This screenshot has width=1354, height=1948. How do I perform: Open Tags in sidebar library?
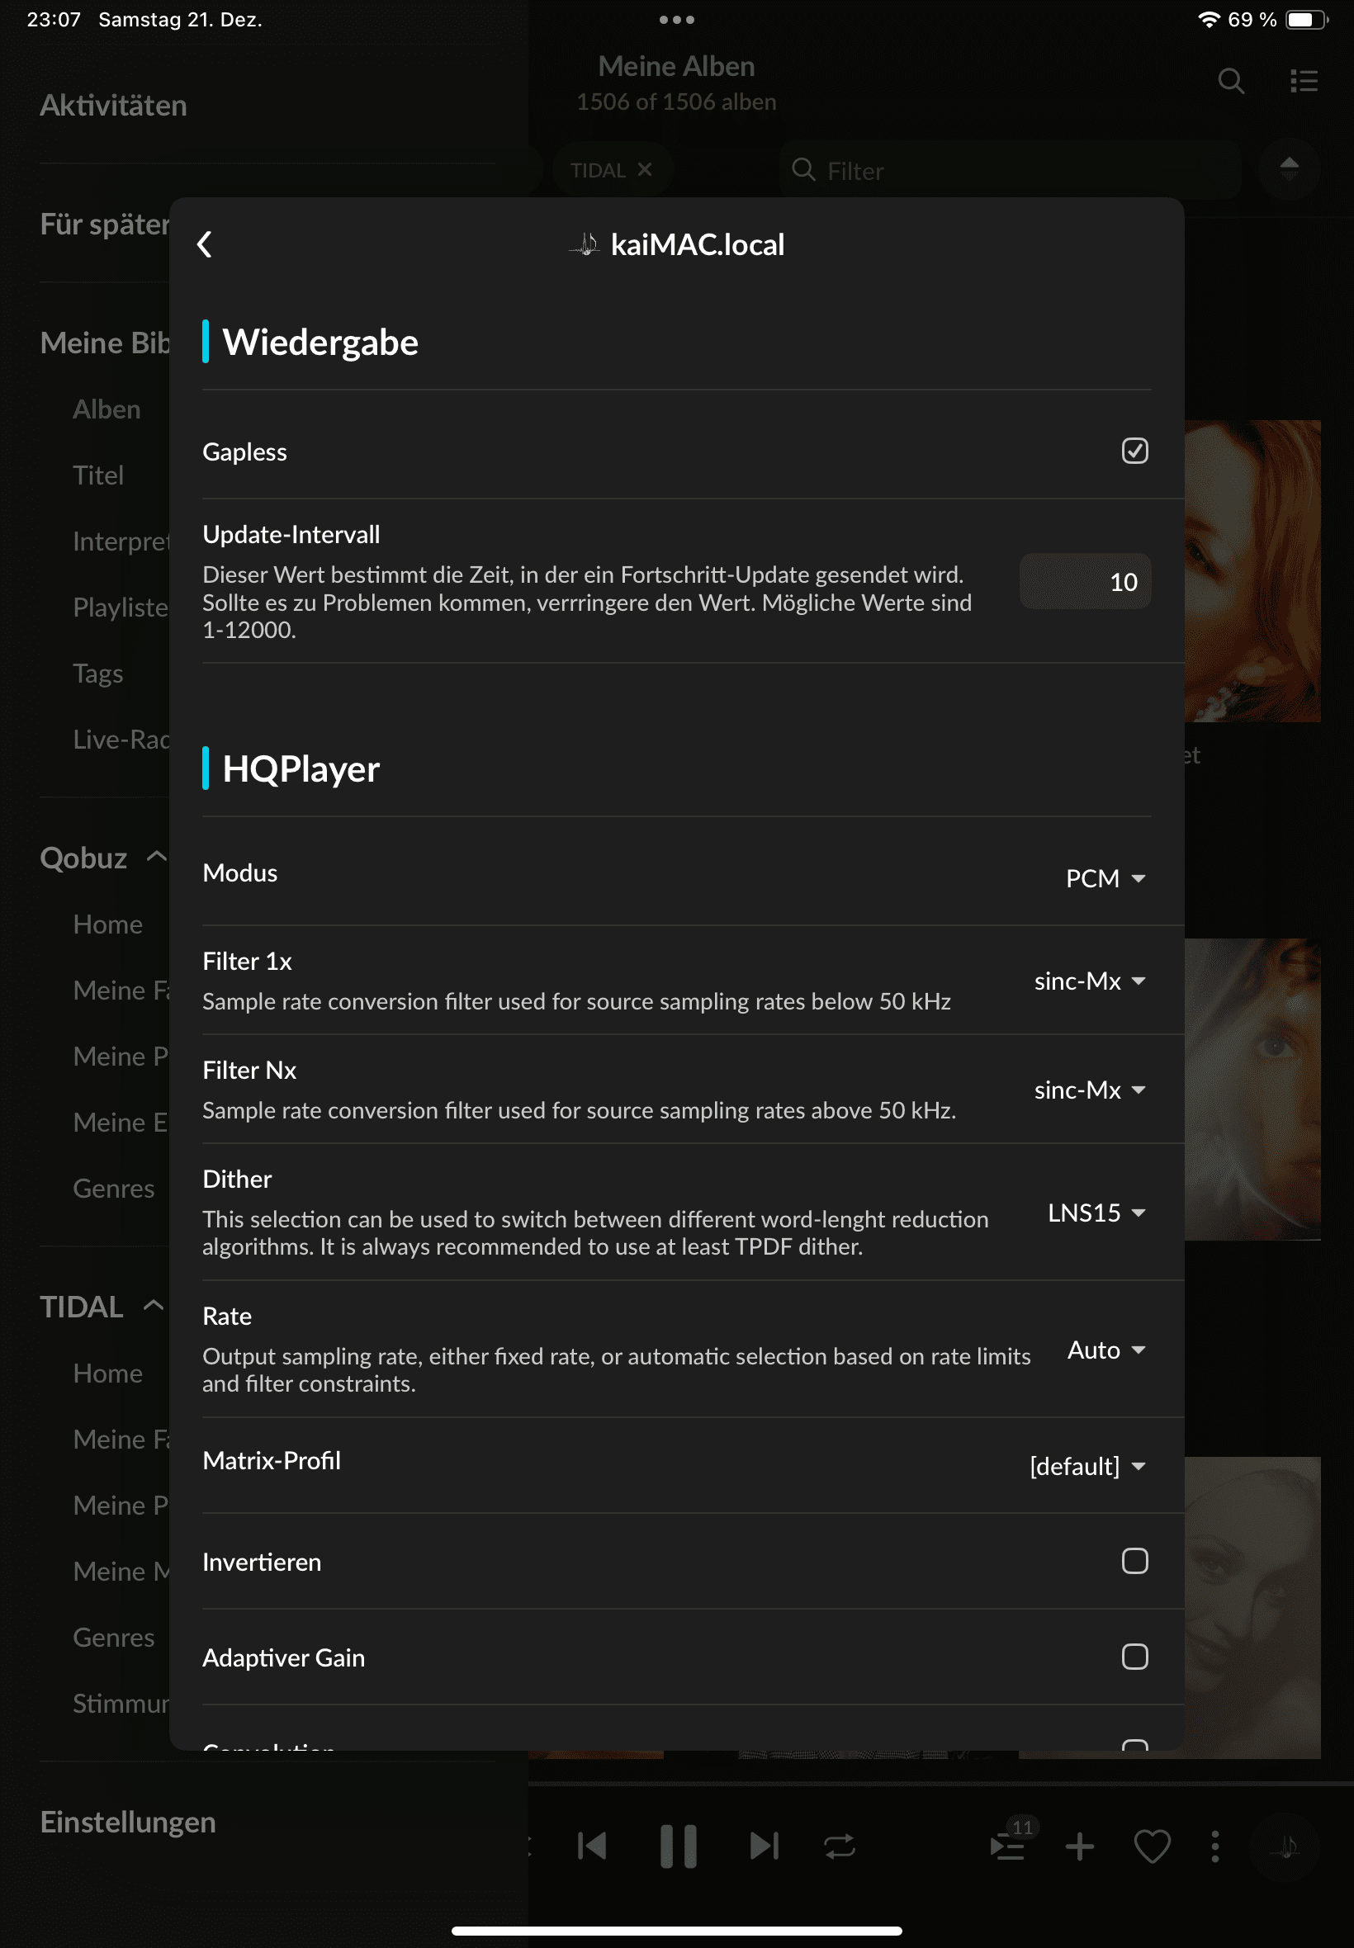point(98,674)
